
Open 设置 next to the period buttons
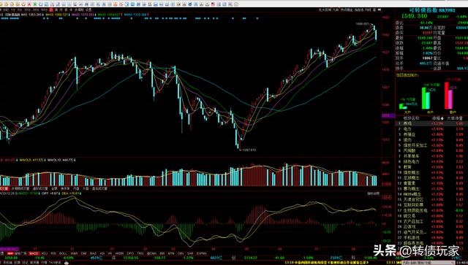pyautogui.click(x=88, y=9)
